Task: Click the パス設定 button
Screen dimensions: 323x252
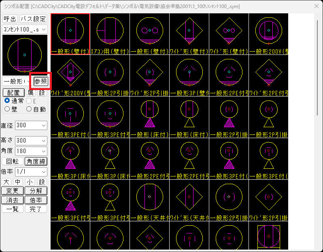Action: (x=33, y=19)
